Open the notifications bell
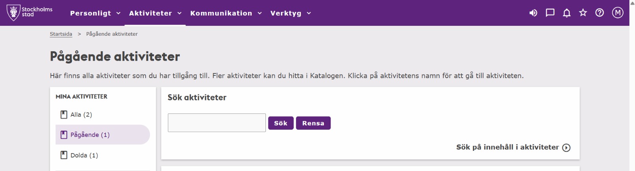635x171 pixels. [x=567, y=13]
